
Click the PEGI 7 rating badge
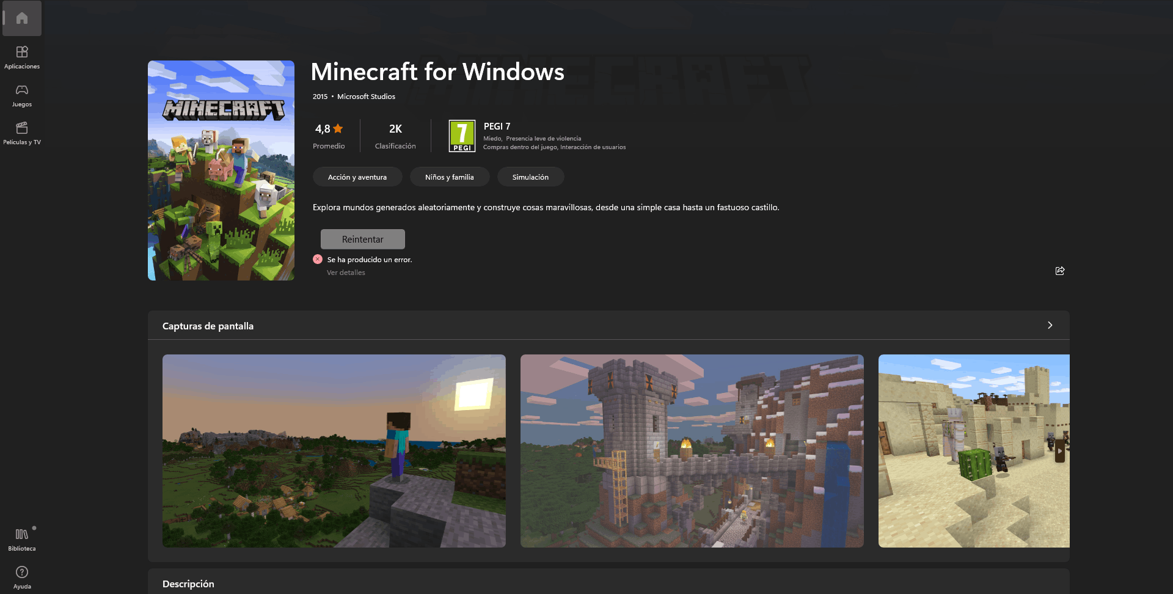tap(462, 136)
